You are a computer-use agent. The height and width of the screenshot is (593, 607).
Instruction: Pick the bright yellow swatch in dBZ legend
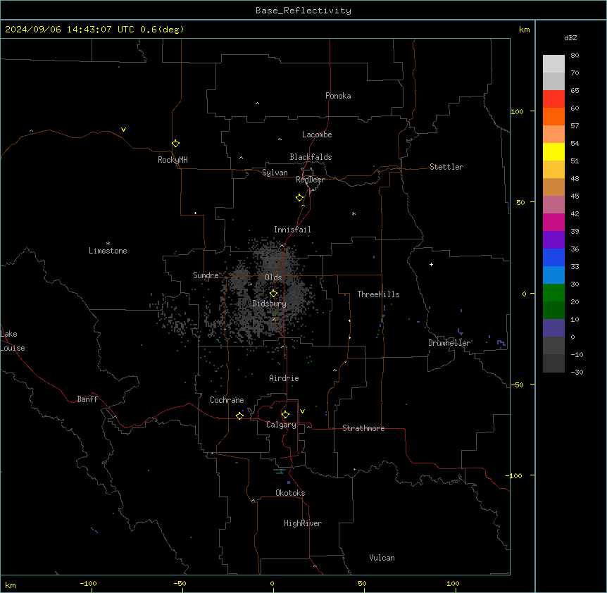pyautogui.click(x=553, y=151)
